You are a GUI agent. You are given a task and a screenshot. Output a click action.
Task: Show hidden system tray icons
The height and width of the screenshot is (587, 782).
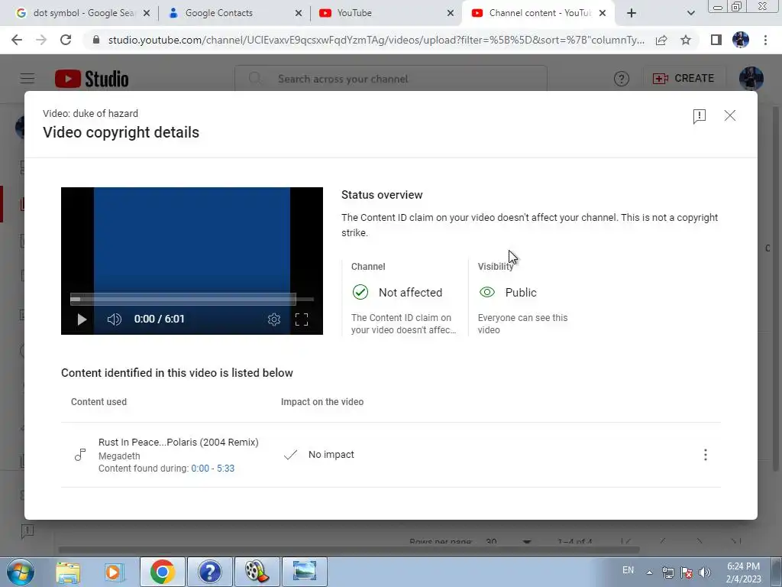tap(649, 572)
